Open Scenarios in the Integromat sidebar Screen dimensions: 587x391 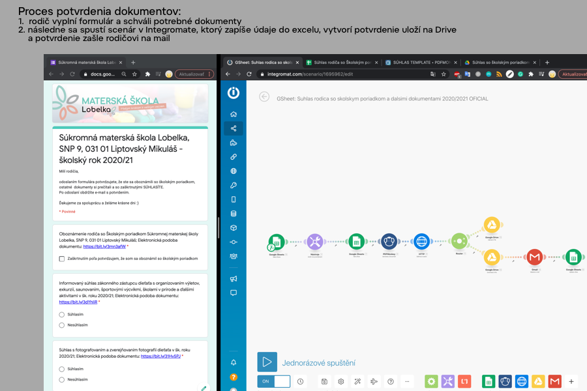(233, 128)
